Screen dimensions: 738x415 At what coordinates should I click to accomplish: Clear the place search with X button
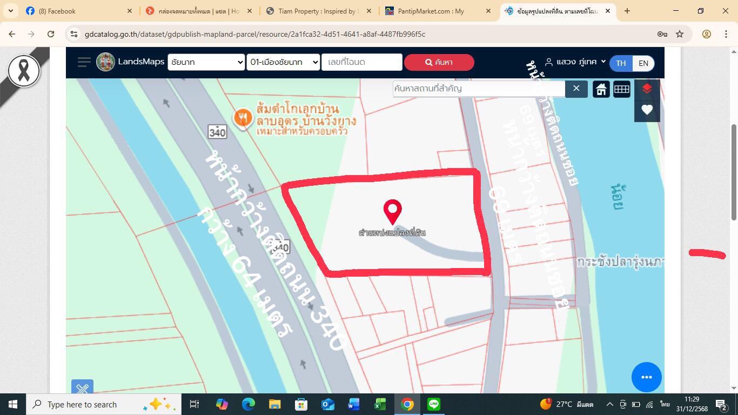click(576, 89)
